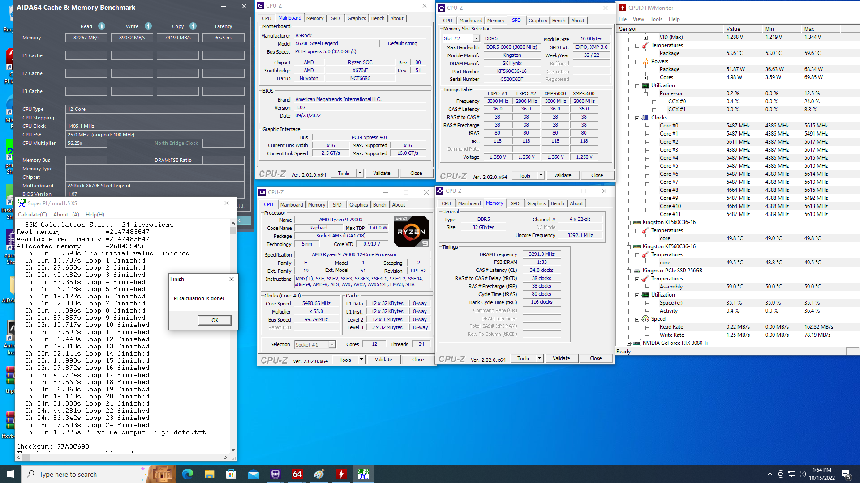Click the CPU Utilization graph icon above Processor

[645, 85]
